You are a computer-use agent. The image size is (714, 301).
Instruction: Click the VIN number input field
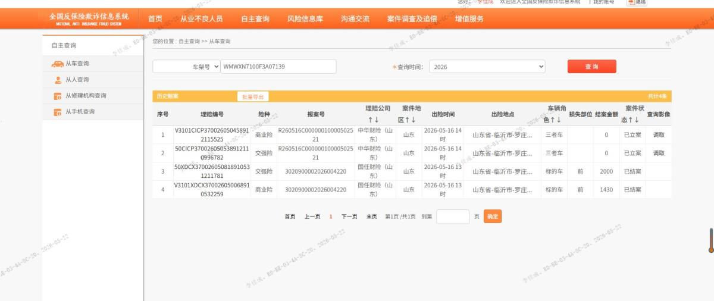pyautogui.click(x=278, y=67)
